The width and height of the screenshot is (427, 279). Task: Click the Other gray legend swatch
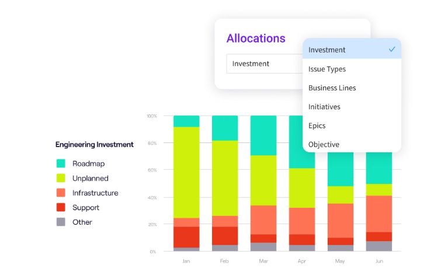(61, 222)
